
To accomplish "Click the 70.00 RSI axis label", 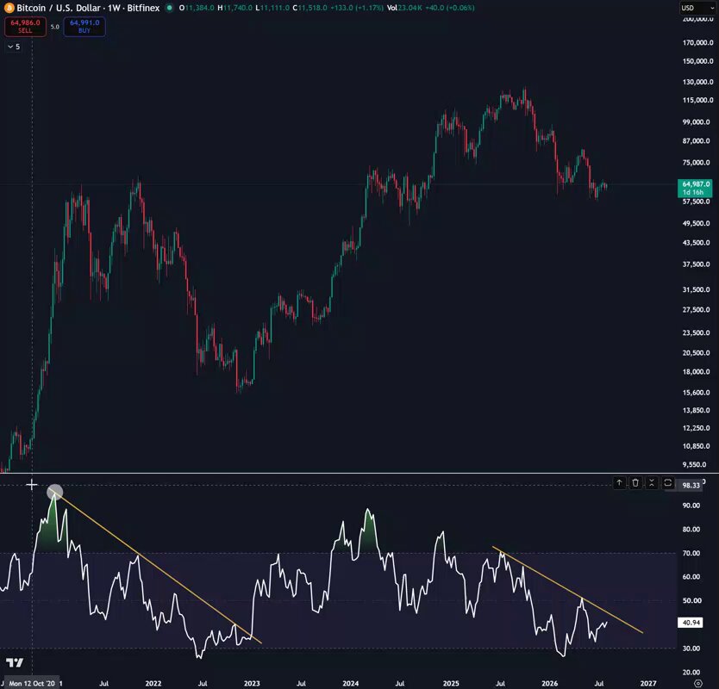I will point(691,553).
